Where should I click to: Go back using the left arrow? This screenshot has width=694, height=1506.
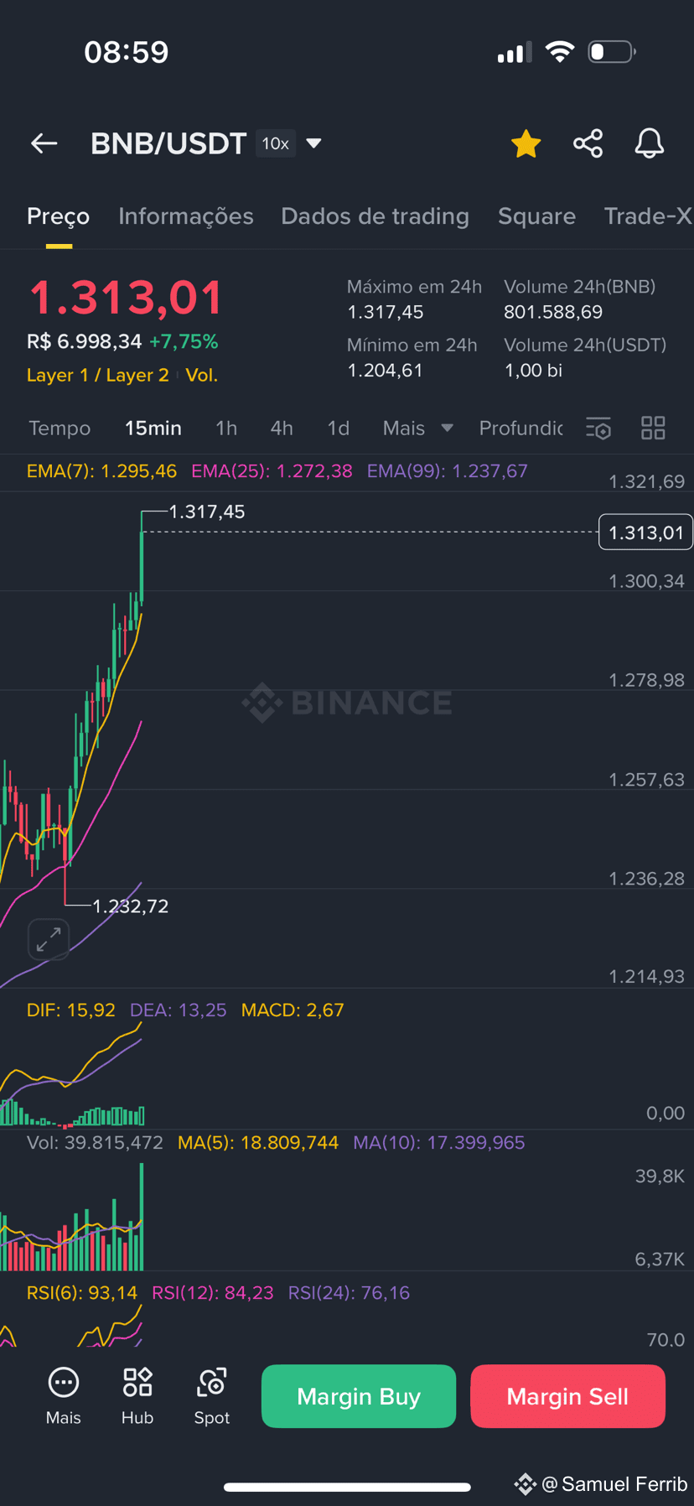[x=44, y=143]
